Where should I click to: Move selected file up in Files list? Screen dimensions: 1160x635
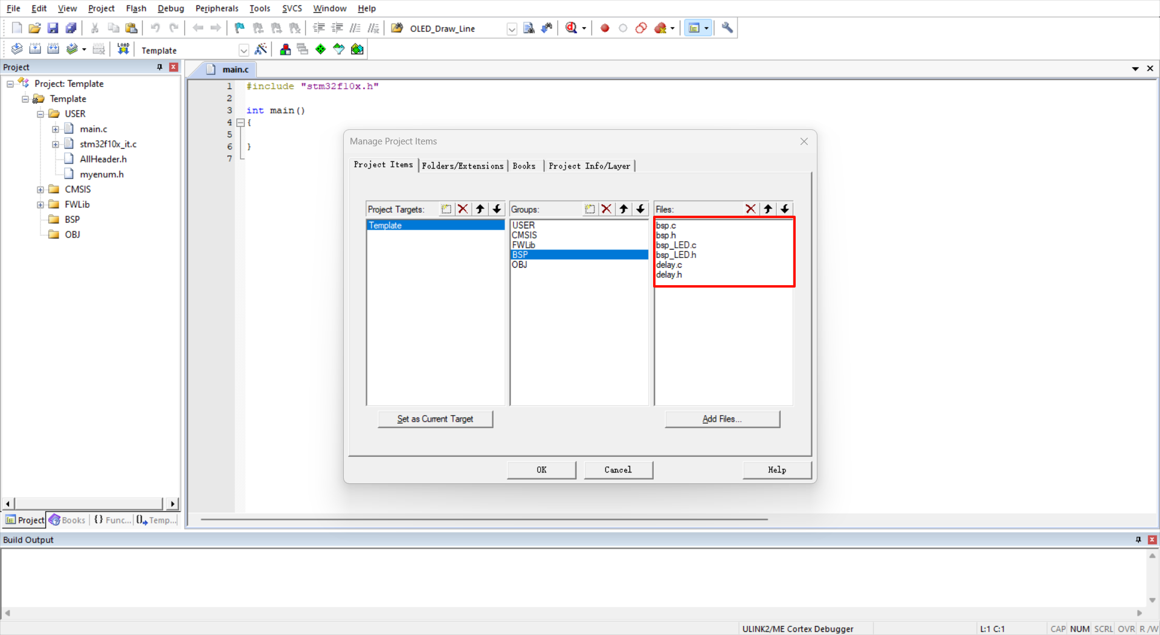(767, 209)
